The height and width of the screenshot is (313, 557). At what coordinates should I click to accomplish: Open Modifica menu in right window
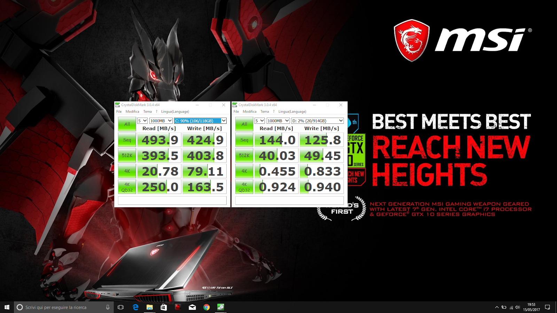(250, 112)
